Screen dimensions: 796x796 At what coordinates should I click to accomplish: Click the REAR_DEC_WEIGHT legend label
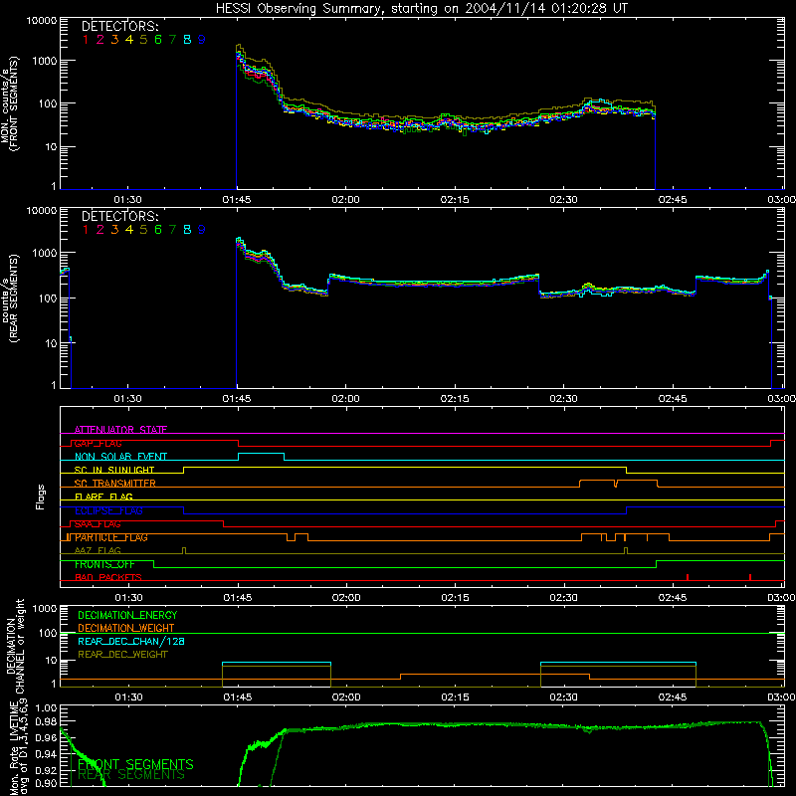(x=122, y=655)
